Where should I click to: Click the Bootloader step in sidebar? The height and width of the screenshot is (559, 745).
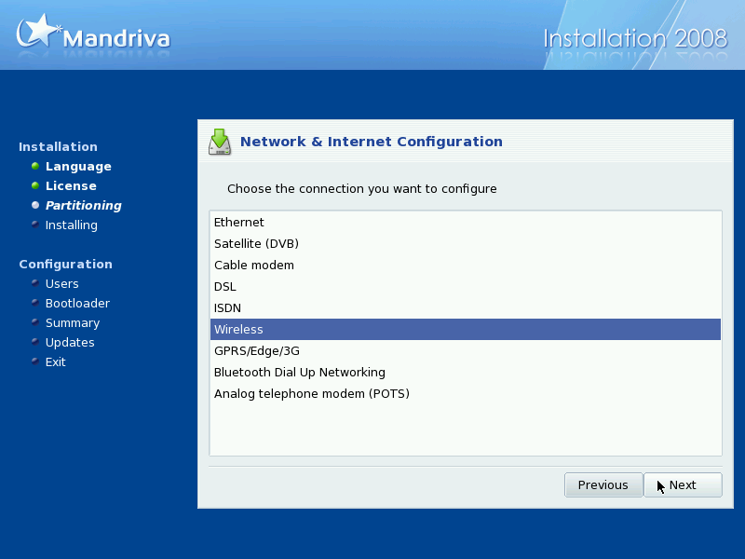point(77,304)
